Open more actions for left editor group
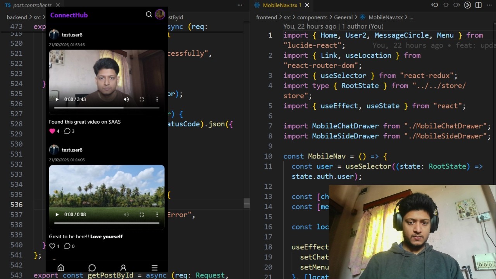 pos(240,5)
